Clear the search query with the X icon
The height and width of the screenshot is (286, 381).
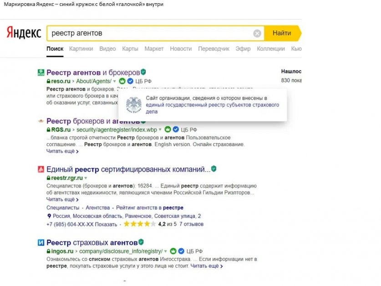257,33
